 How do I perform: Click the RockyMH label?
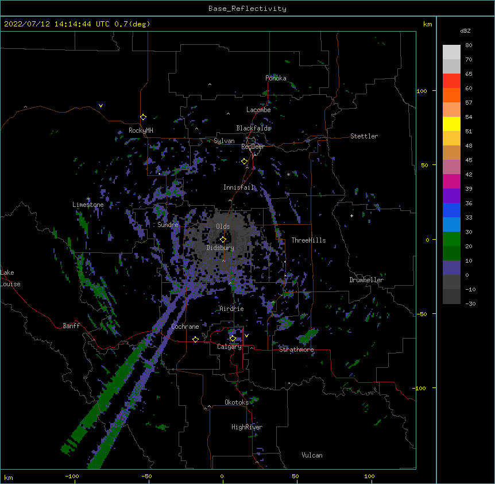coord(141,130)
